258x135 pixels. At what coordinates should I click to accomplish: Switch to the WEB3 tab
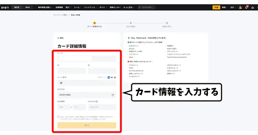[28, 7]
